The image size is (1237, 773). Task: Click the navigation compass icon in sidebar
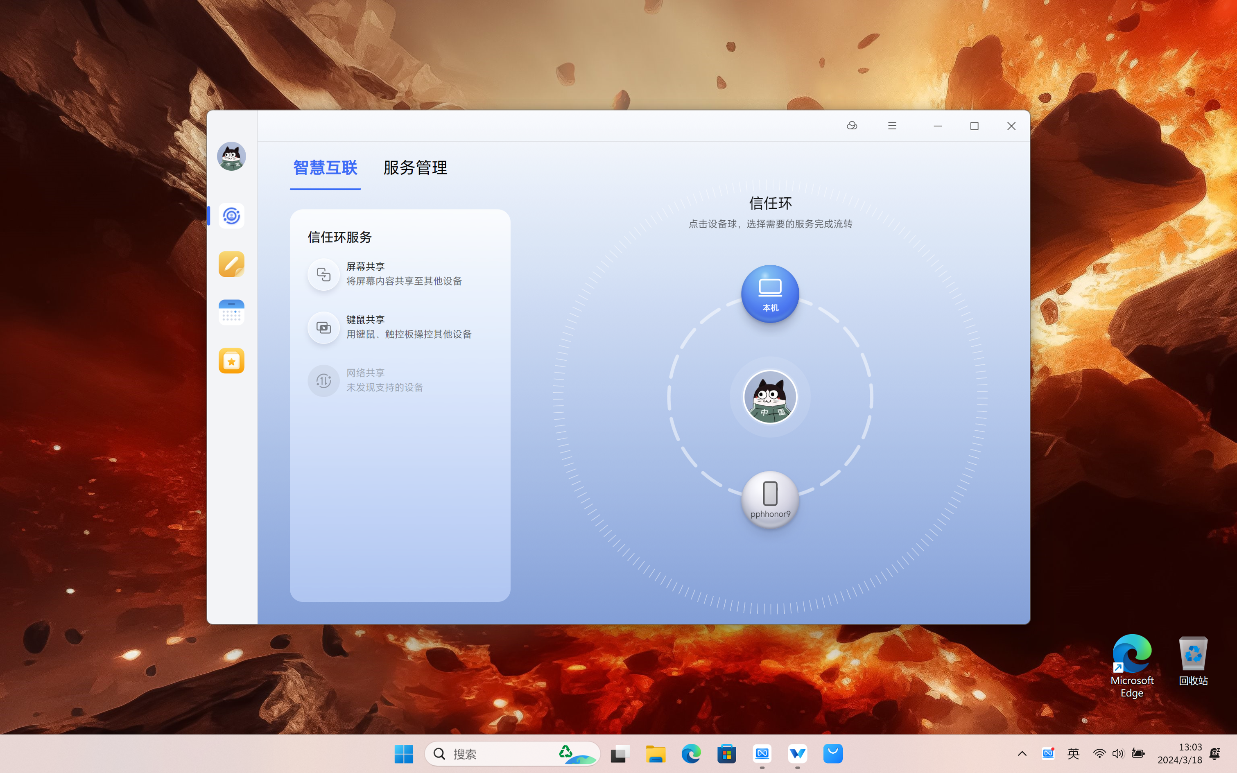coord(231,215)
